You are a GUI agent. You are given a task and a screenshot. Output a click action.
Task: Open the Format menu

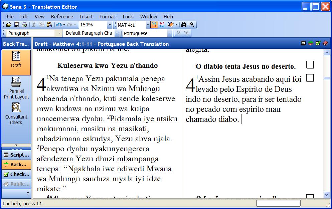coord(107,16)
